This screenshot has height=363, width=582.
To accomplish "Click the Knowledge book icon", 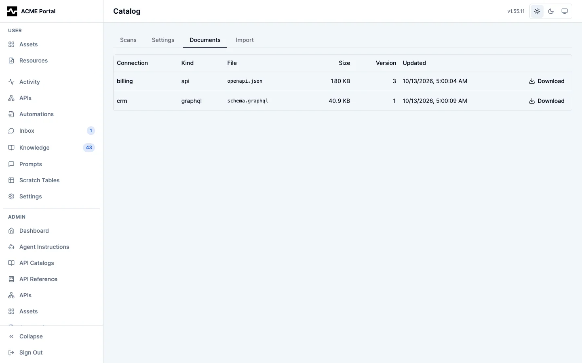I will click(11, 148).
